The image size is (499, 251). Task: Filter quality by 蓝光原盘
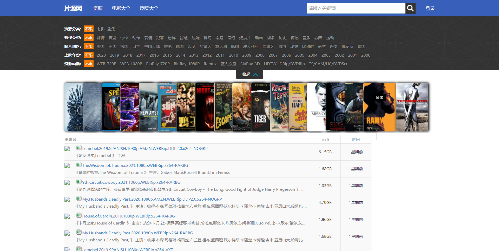click(x=228, y=64)
